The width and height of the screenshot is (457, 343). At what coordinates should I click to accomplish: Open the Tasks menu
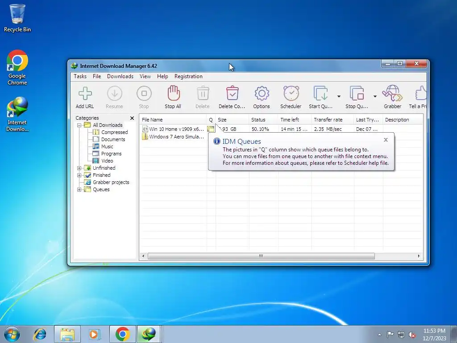[x=80, y=76]
